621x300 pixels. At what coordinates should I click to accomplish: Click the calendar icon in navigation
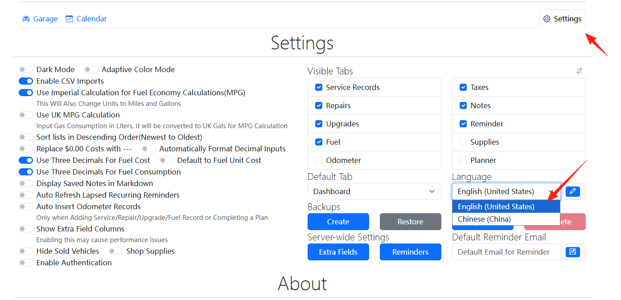[x=69, y=19]
